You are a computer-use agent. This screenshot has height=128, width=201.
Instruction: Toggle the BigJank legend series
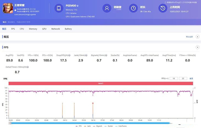97,126
